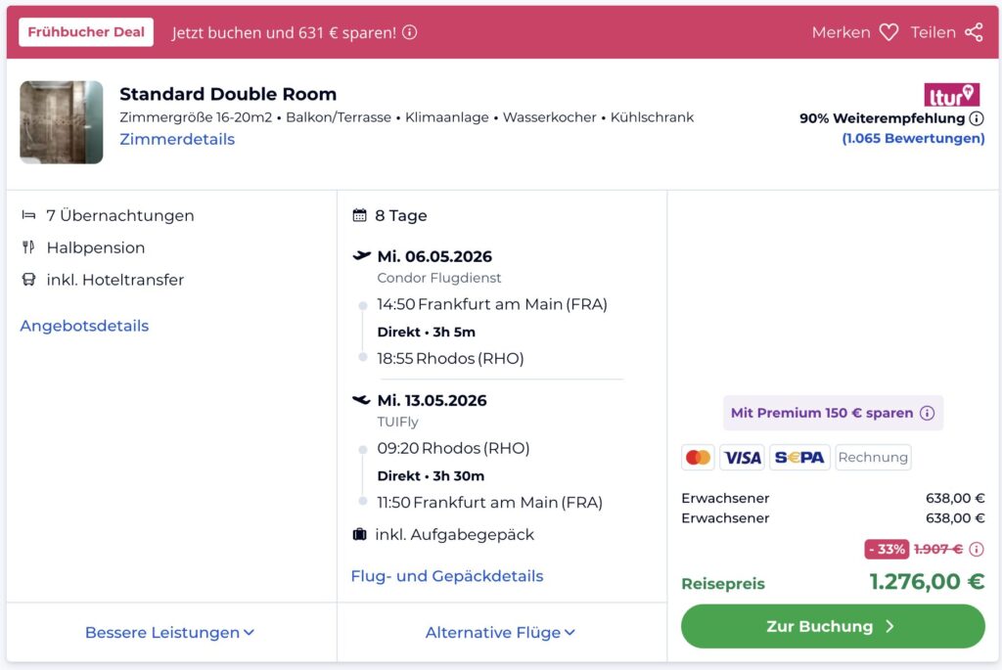Click the Rechnung payment option
This screenshot has height=670, width=1002.
(x=873, y=457)
